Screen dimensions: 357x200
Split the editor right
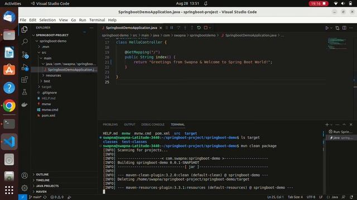344,28
